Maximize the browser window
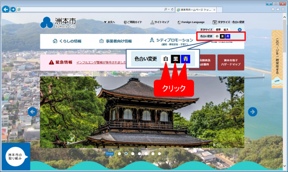Viewport: 288px width, 172px height. (x=276, y=4)
